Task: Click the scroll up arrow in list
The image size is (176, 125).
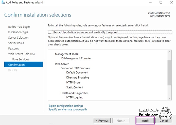Action: [x=169, y=52]
